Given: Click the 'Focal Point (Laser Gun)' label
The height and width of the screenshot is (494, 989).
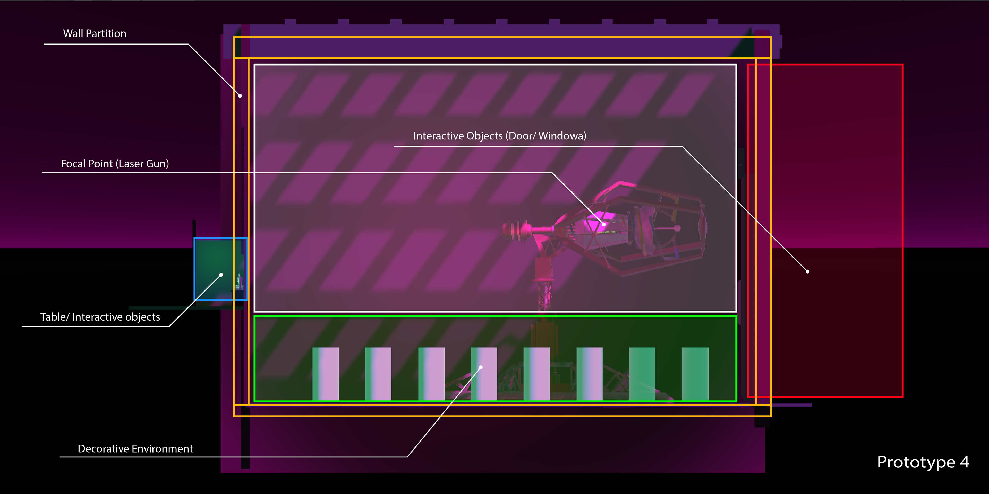Looking at the screenshot, I should click(x=115, y=164).
